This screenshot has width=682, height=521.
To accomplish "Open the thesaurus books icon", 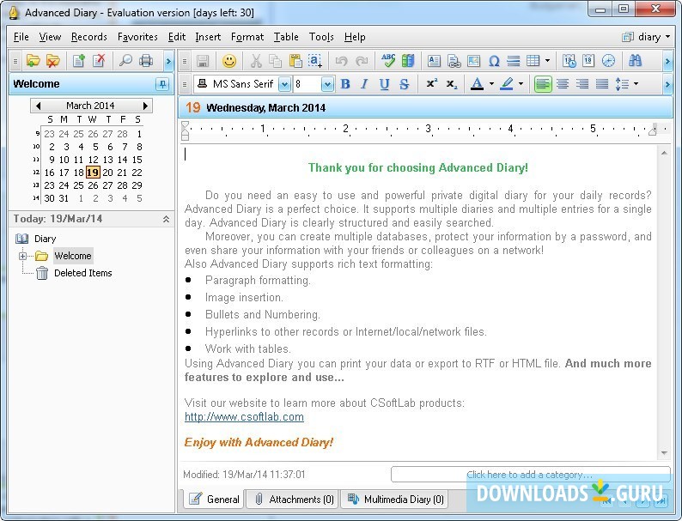I will [x=408, y=61].
